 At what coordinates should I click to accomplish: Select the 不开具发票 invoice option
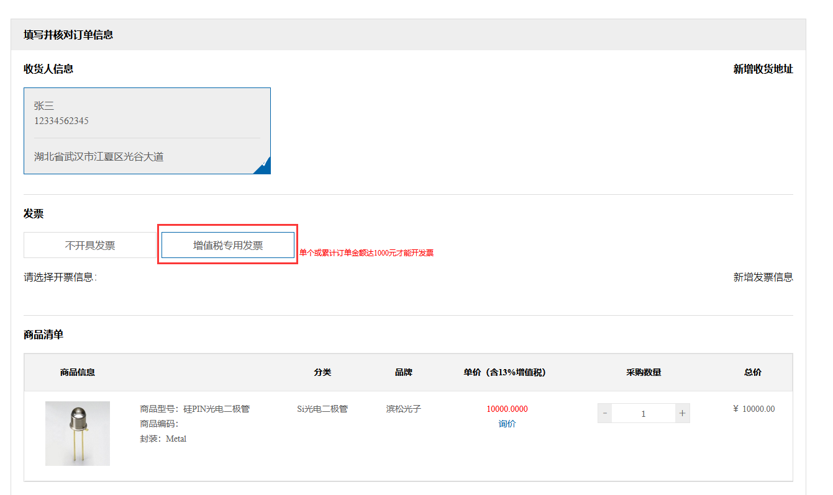(90, 245)
